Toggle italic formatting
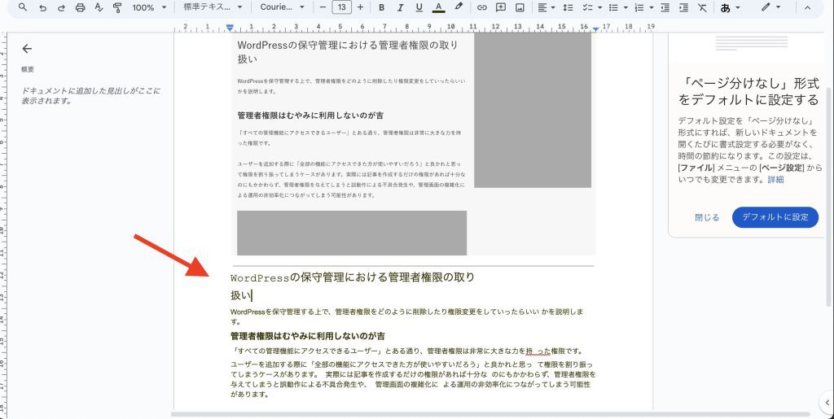The width and height of the screenshot is (834, 419). [400, 7]
